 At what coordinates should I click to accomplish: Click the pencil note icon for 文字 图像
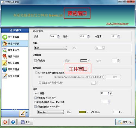pyautogui.click(x=5, y=63)
